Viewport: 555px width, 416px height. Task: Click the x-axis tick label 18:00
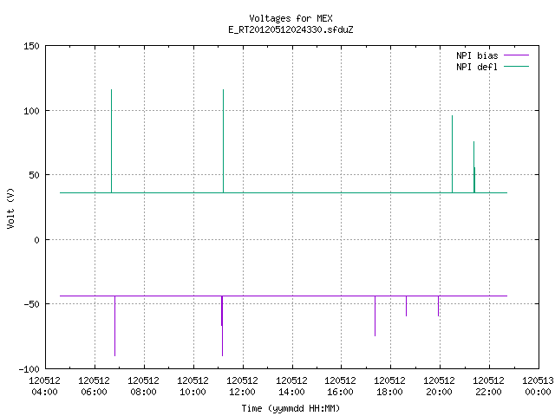389,392
